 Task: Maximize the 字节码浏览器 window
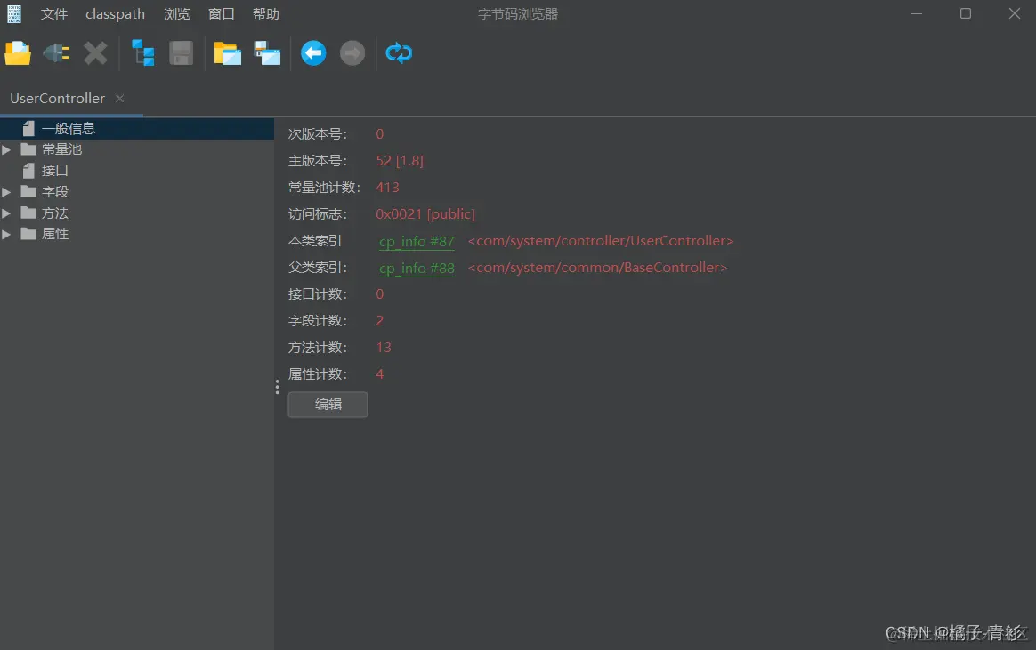[x=966, y=13]
